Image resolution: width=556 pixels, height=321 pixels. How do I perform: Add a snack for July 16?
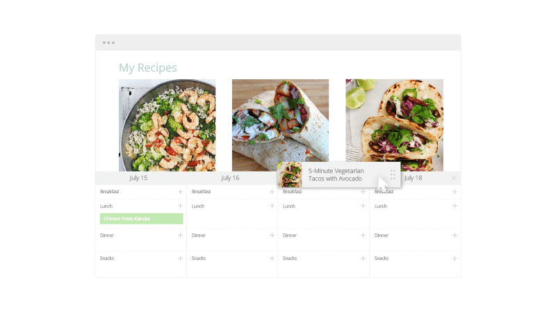click(x=272, y=258)
